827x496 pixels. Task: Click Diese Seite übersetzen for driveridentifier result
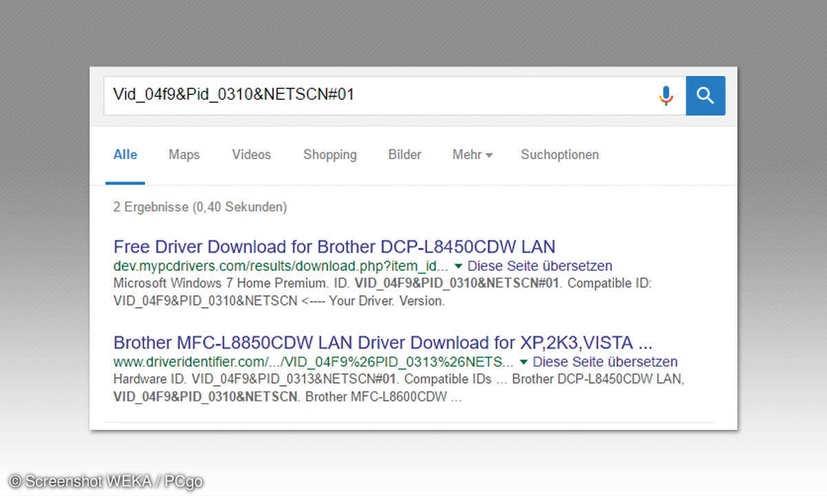pos(605,362)
